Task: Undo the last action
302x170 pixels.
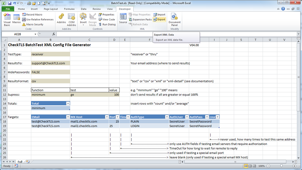Action: click(x=15, y=3)
